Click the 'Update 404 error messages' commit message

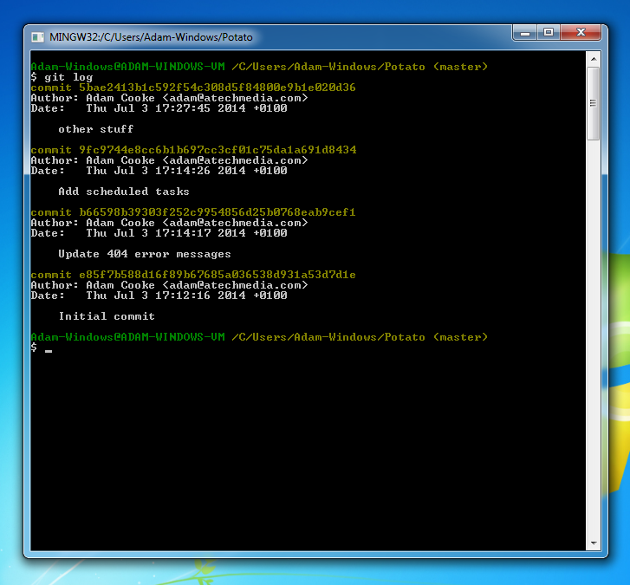pyautogui.click(x=145, y=254)
